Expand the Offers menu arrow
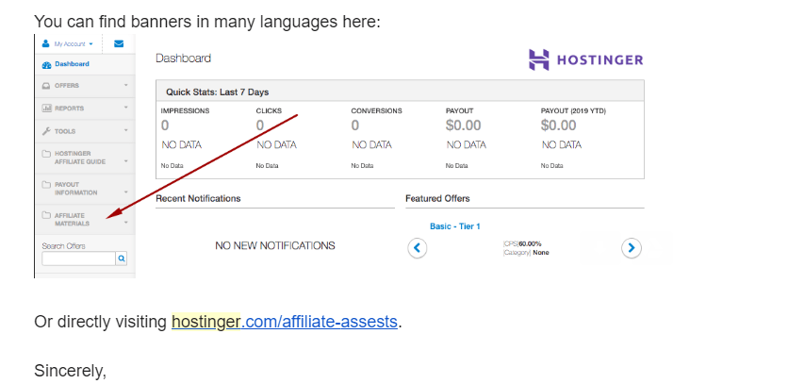 pos(126,85)
